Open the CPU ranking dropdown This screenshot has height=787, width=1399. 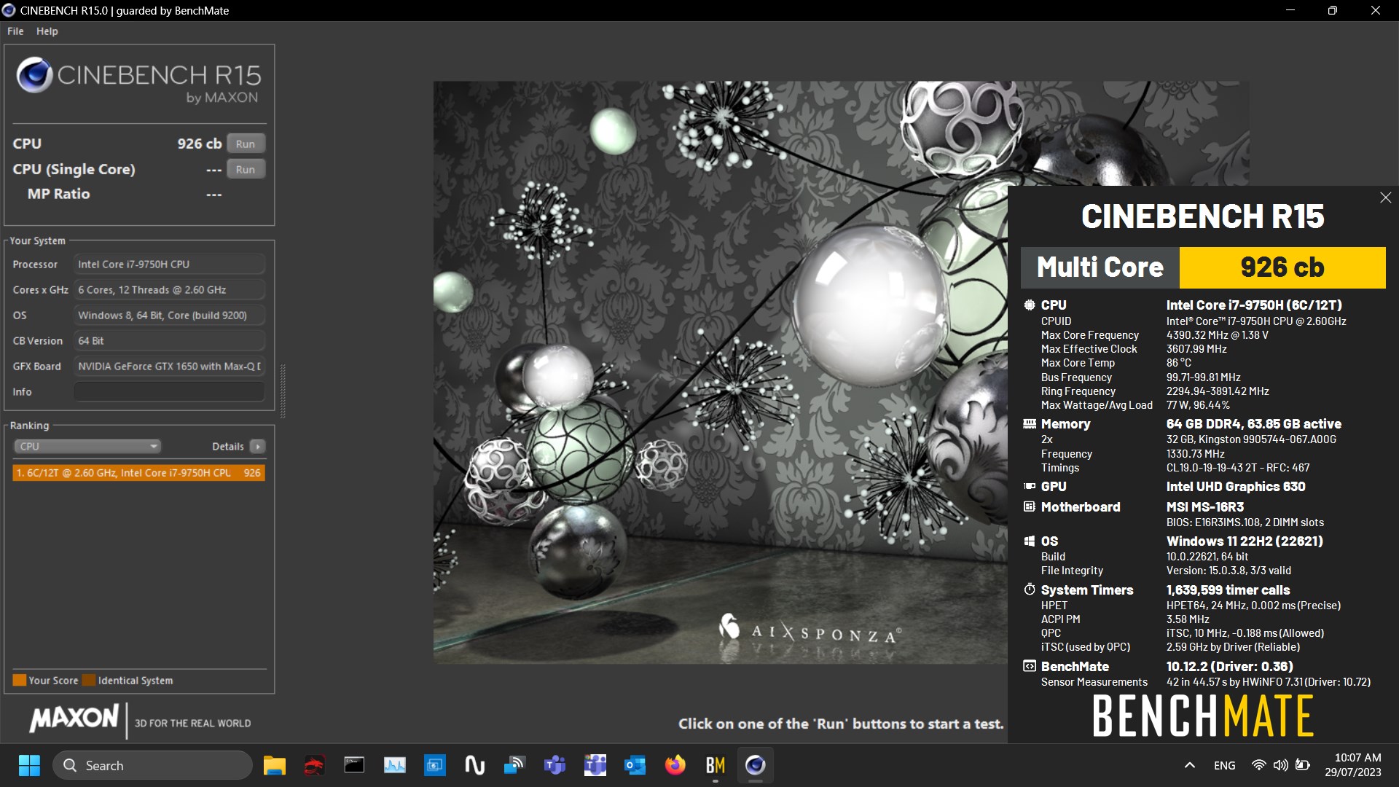click(x=87, y=446)
